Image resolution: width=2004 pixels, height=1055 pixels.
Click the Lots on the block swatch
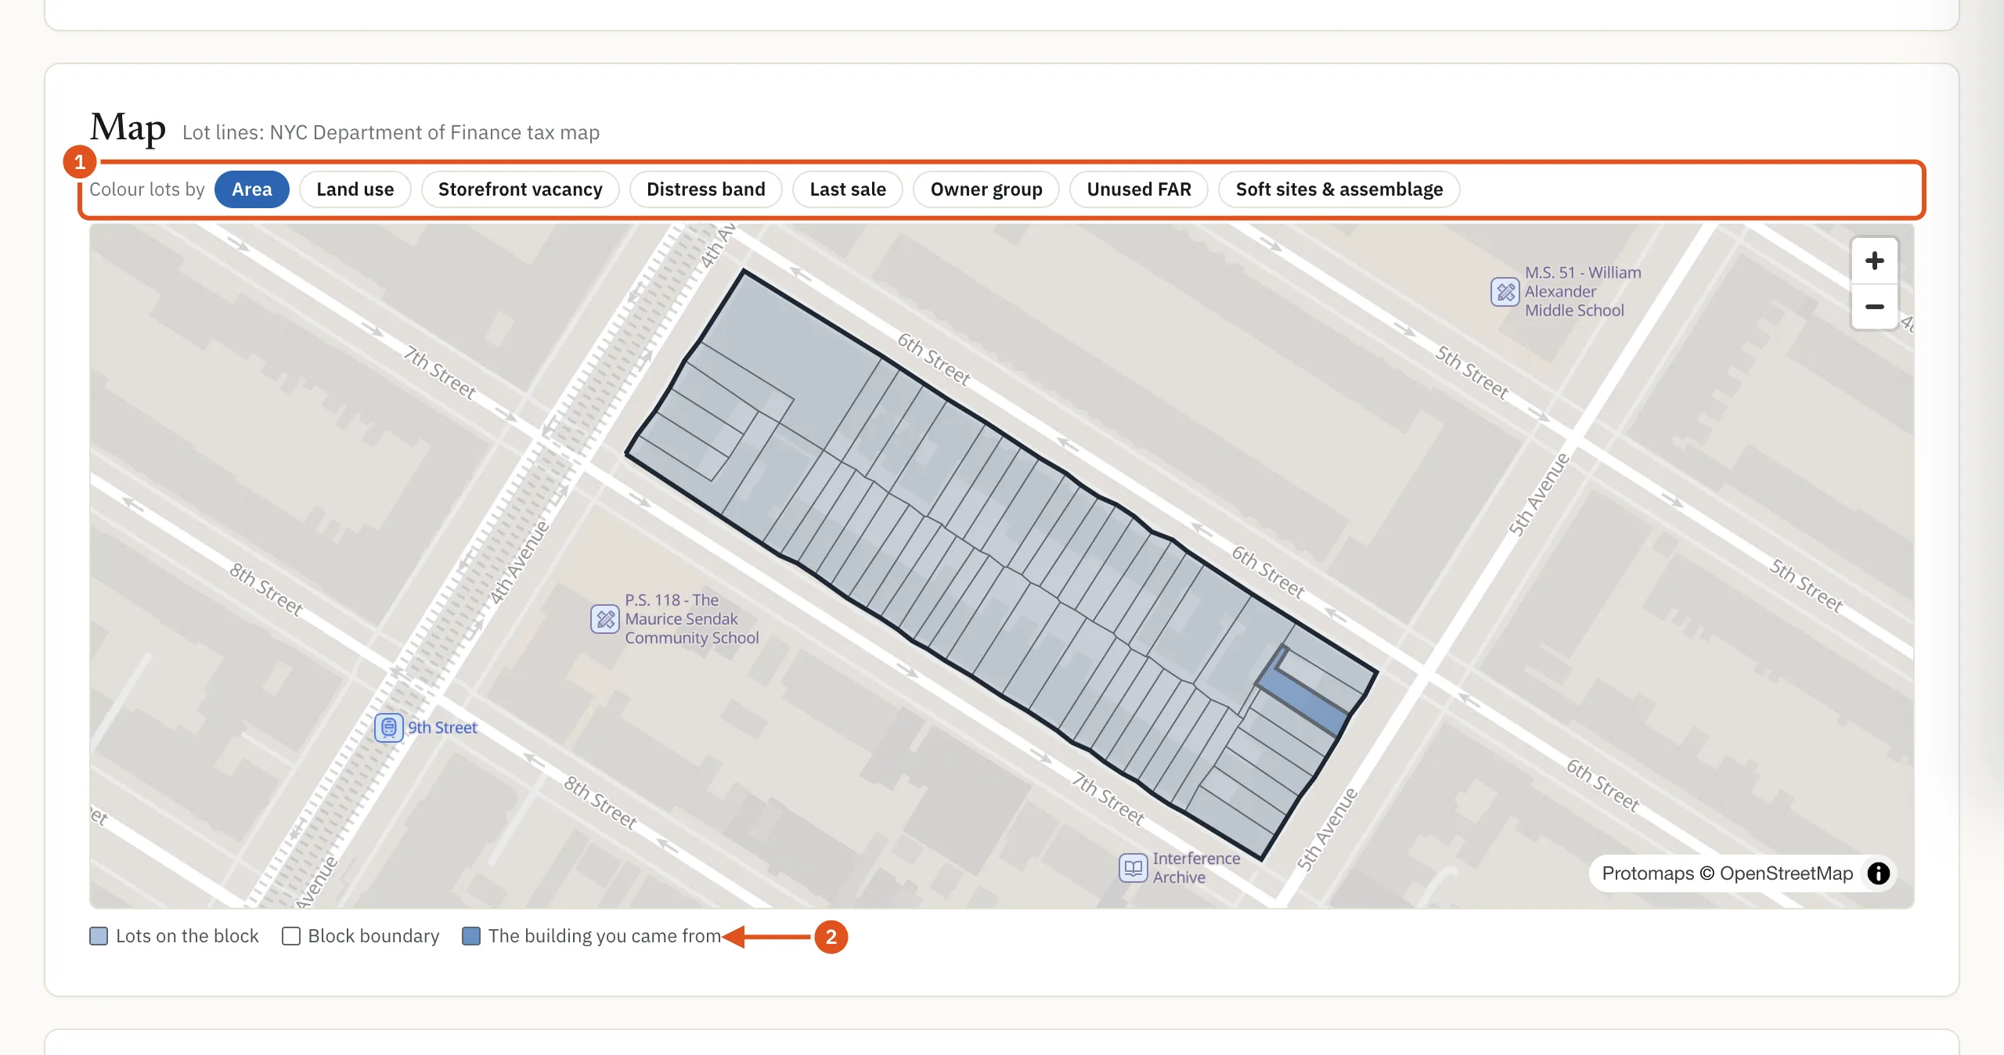tap(99, 936)
